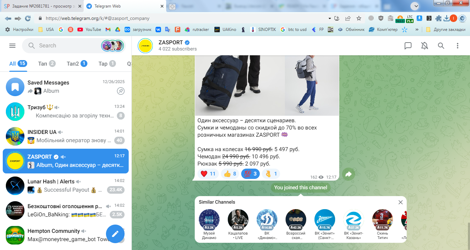Open the duffel bag photo in post
The height and width of the screenshot is (250, 470).
240,86
